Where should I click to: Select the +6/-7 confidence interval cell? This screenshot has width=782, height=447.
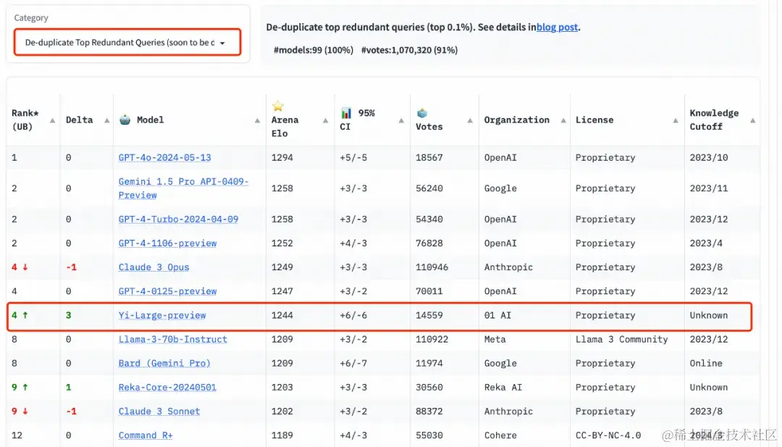353,363
